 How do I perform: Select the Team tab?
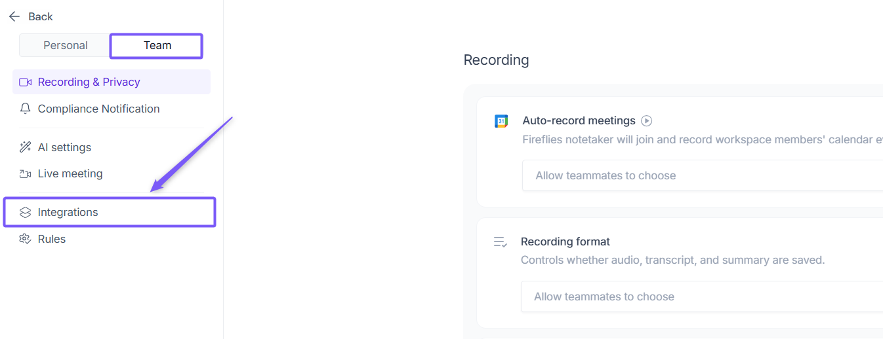[x=157, y=45]
